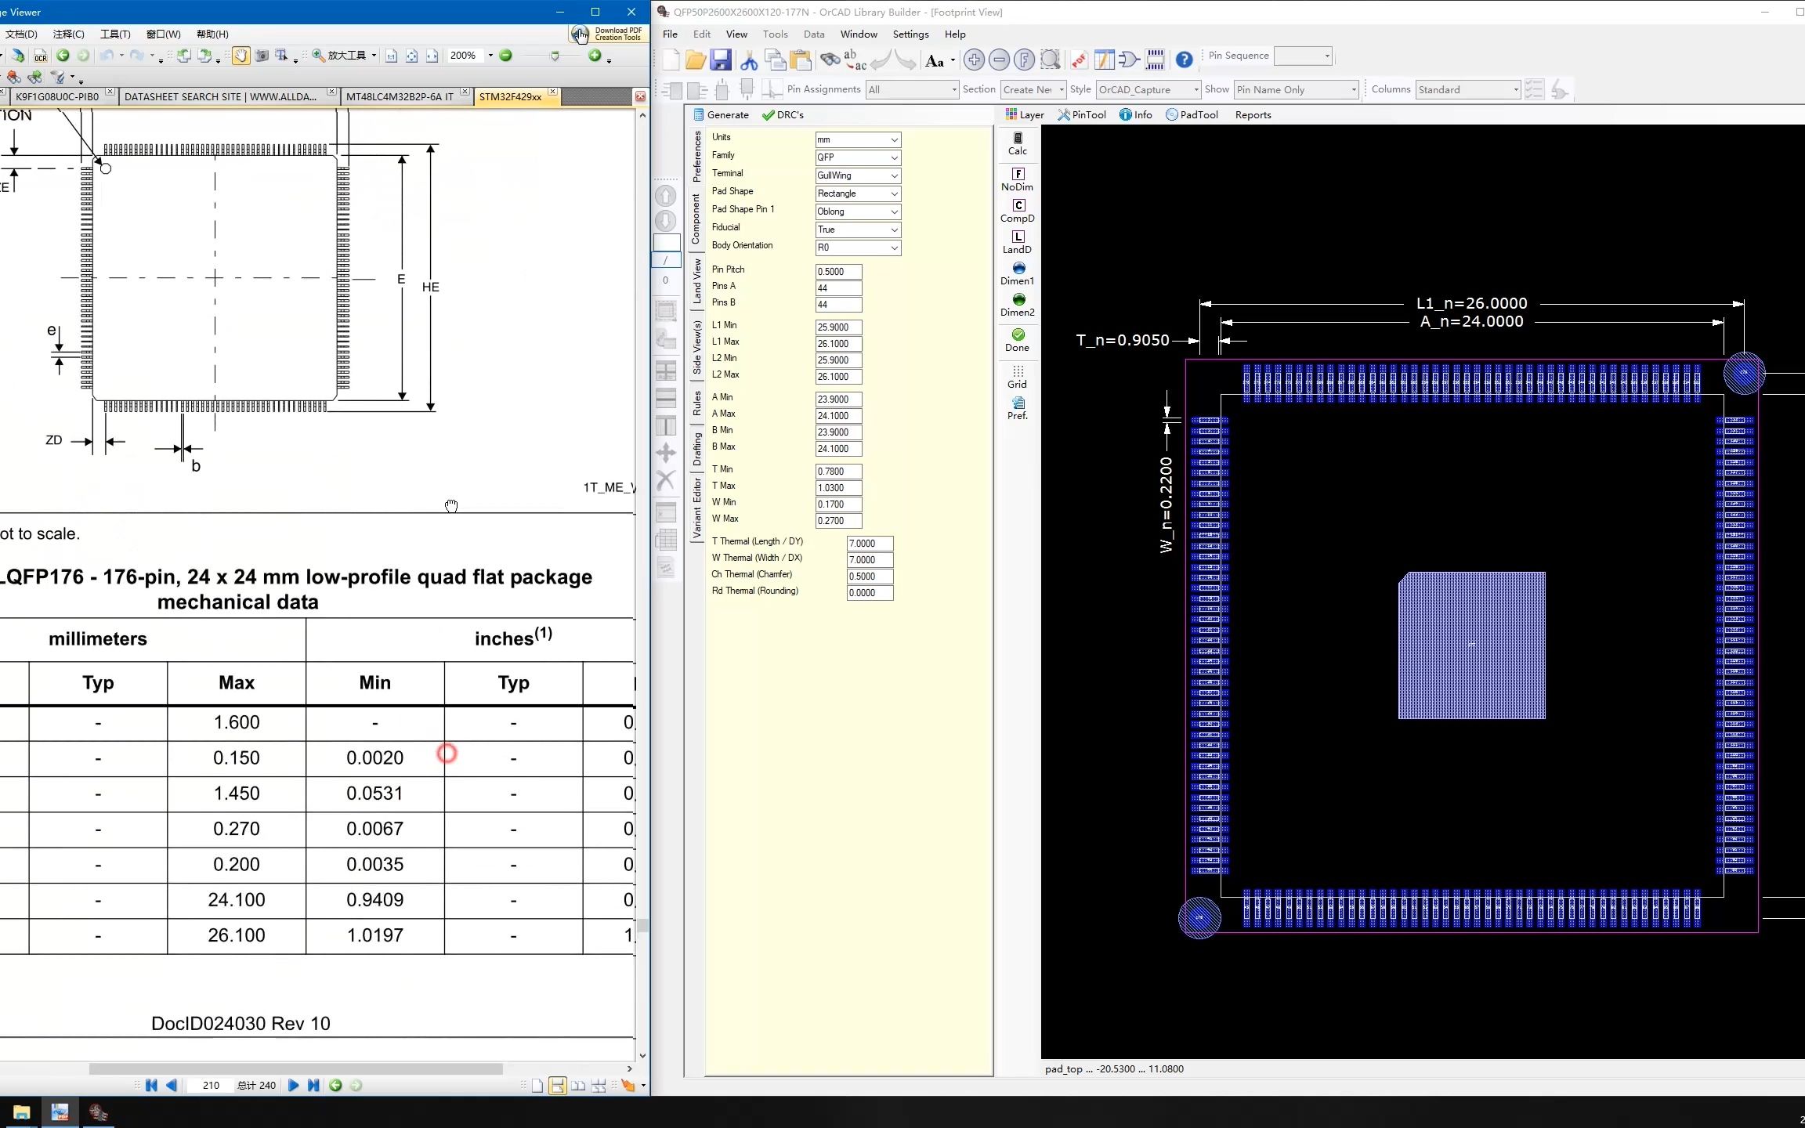1805x1128 pixels.
Task: Click the blue Help question mark icon
Action: click(x=1184, y=60)
